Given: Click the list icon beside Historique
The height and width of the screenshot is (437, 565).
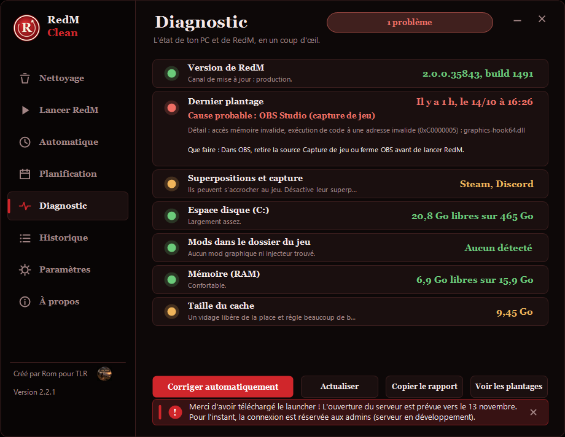Looking at the screenshot, I should point(25,238).
